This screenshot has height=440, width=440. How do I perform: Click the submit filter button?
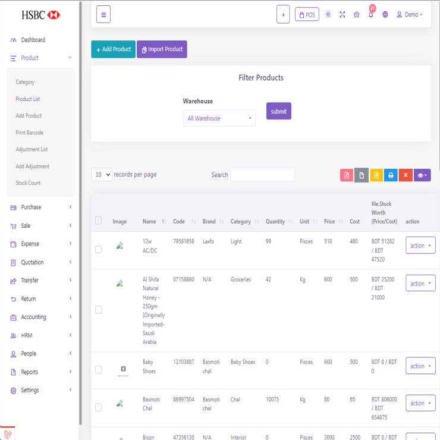click(x=279, y=111)
